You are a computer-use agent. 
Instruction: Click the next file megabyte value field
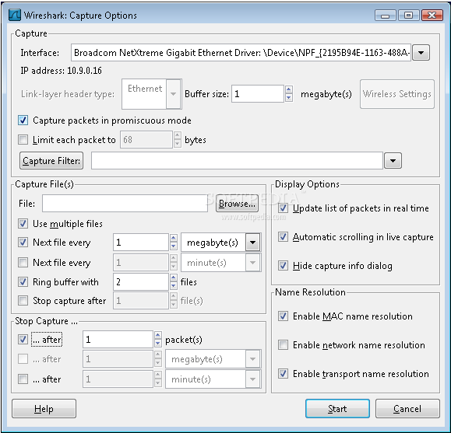(x=141, y=243)
